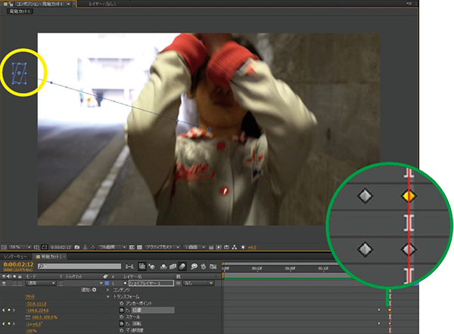Toggle pixel aspect ratio correction icon

pyautogui.click(x=211, y=247)
